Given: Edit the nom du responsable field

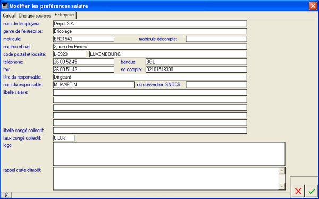Looking at the screenshot, I should click(94, 85).
